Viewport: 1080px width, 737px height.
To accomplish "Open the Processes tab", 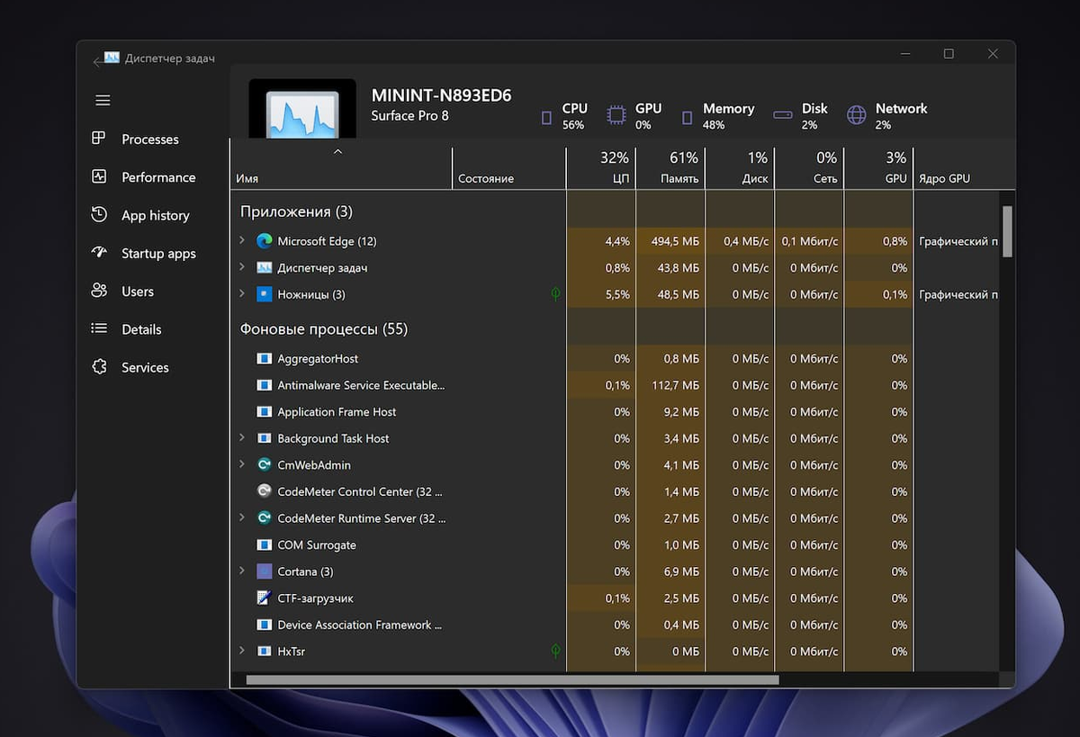I will [x=150, y=139].
